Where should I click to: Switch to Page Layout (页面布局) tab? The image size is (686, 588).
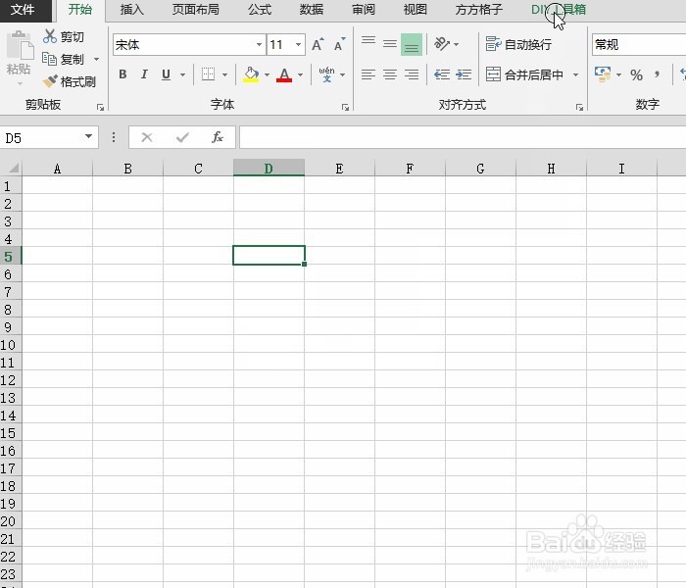[196, 10]
